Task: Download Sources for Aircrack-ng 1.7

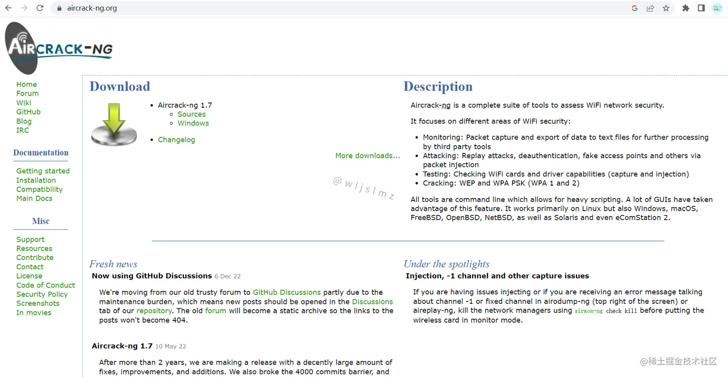Action: [x=192, y=114]
